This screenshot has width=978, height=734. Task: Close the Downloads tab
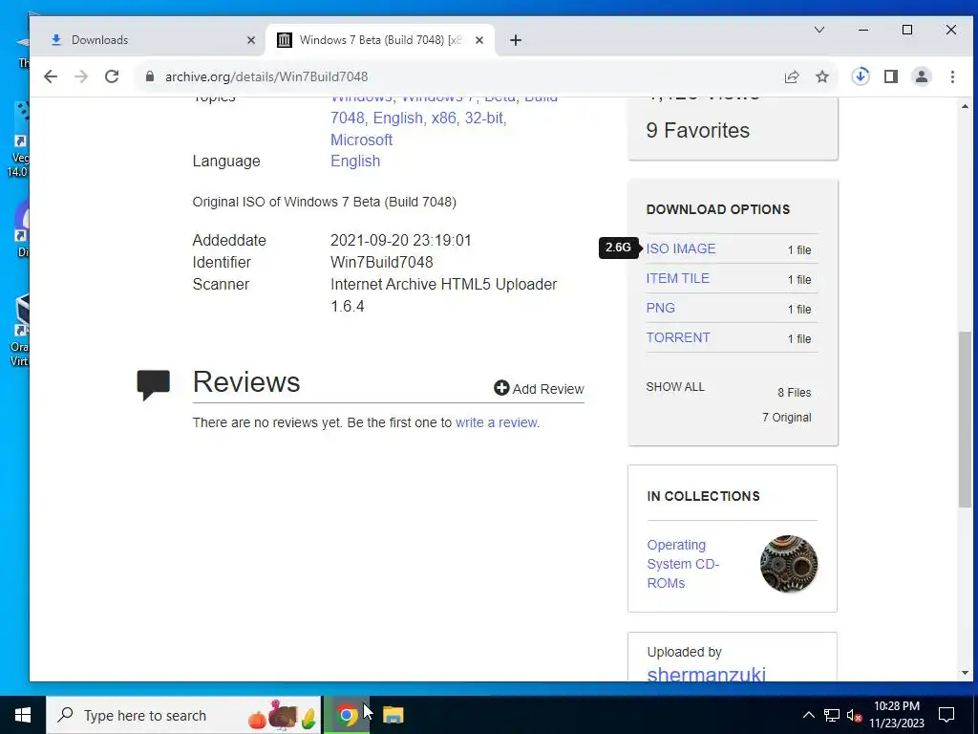(x=251, y=40)
